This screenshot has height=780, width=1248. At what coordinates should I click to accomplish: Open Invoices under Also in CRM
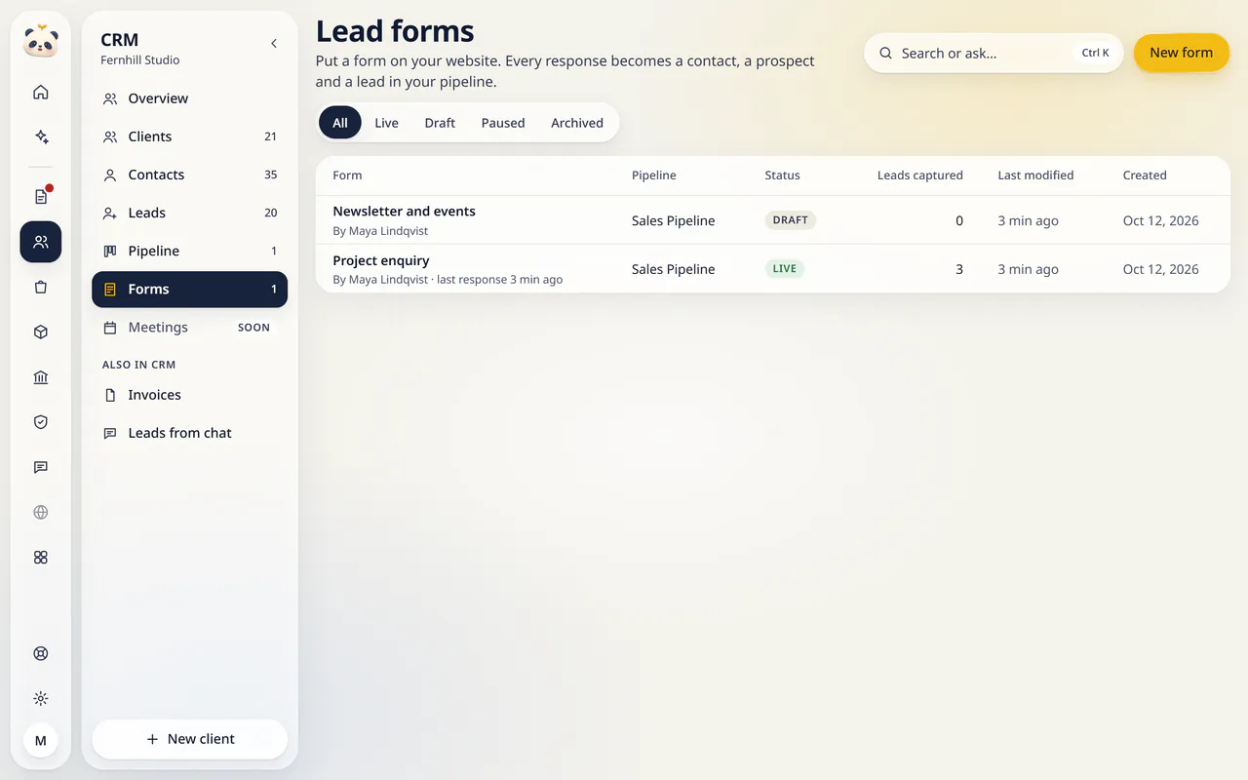pyautogui.click(x=190, y=395)
